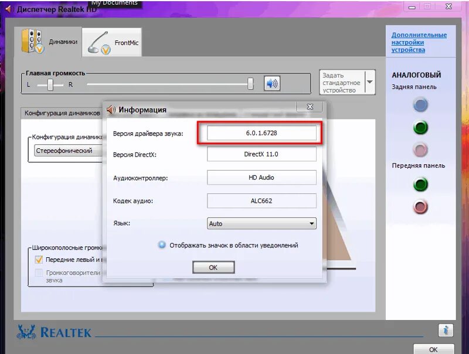This screenshot has height=354, width=469.
Task: Select the pink front panel audio jack
Action: (420, 207)
